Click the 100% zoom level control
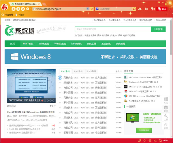This screenshot has height=143, width=173. point(163,140)
